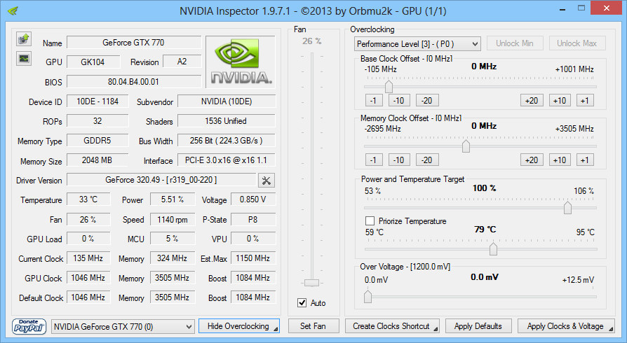
Task: Click the Shaders value 1536 Unified
Action: pos(227,121)
